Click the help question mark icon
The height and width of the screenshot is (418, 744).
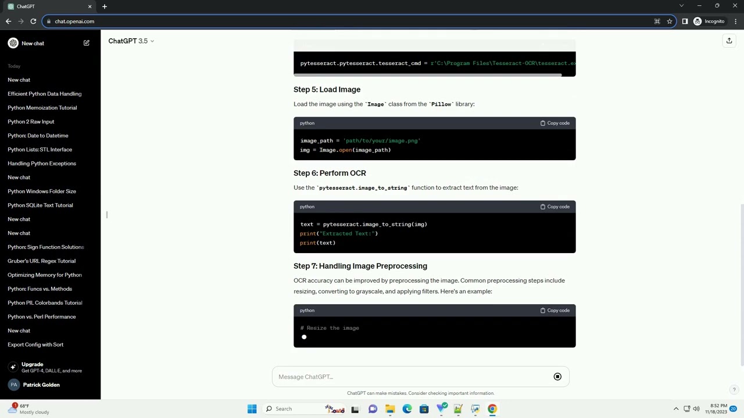click(734, 390)
